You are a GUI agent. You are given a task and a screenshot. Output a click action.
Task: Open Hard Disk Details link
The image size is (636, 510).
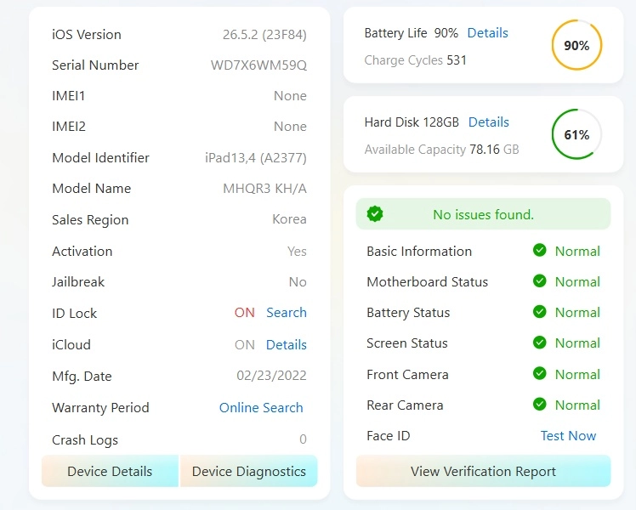point(488,122)
